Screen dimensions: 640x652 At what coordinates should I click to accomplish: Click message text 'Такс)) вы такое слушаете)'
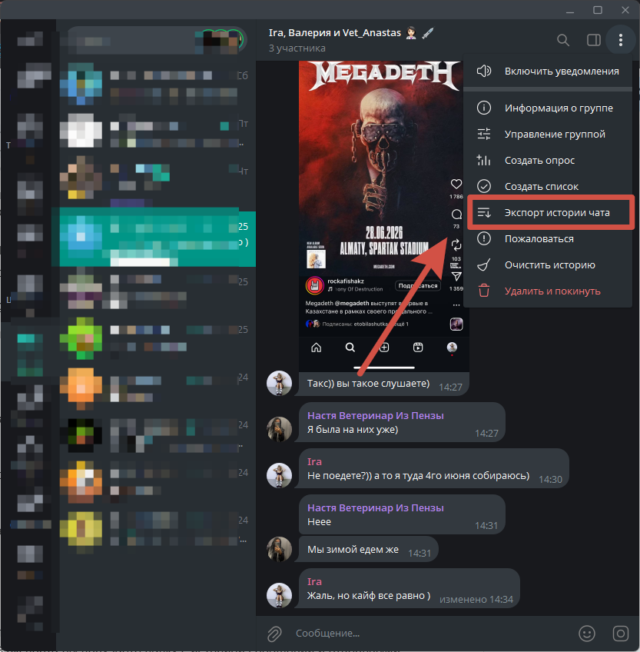pyautogui.click(x=368, y=384)
